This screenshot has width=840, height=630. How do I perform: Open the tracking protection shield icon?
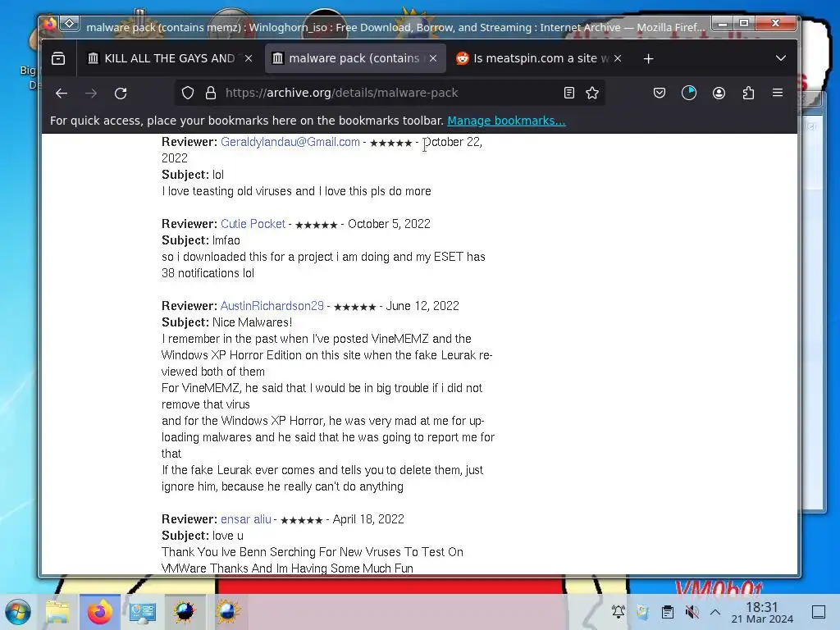[x=188, y=94]
